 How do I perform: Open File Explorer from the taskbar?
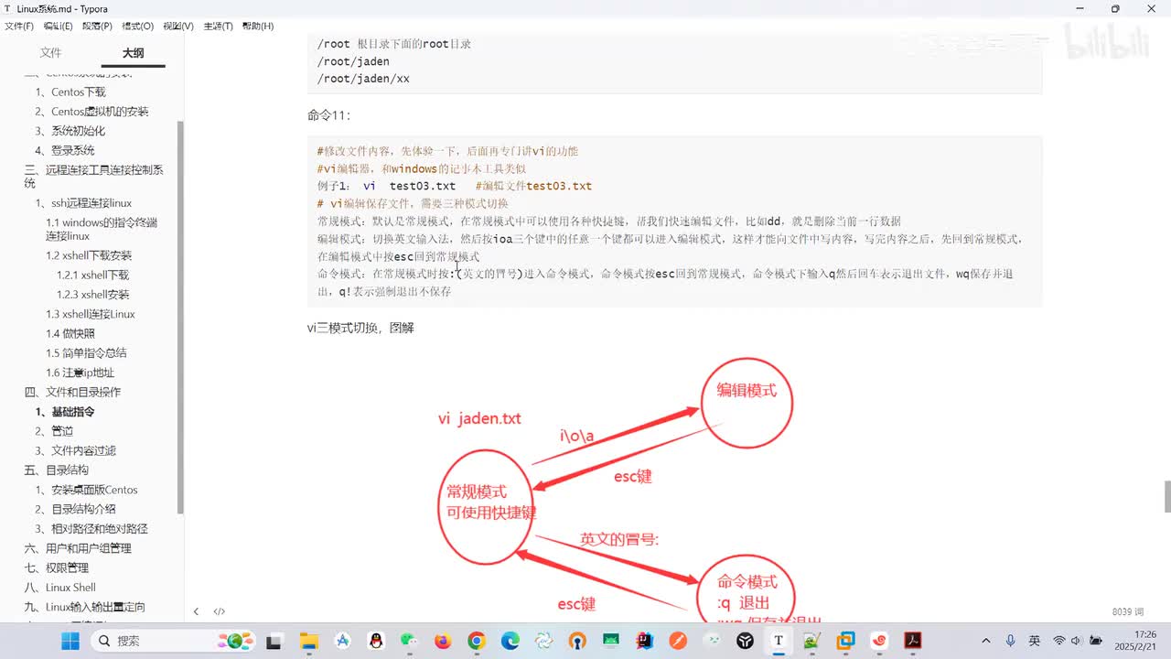tap(309, 641)
